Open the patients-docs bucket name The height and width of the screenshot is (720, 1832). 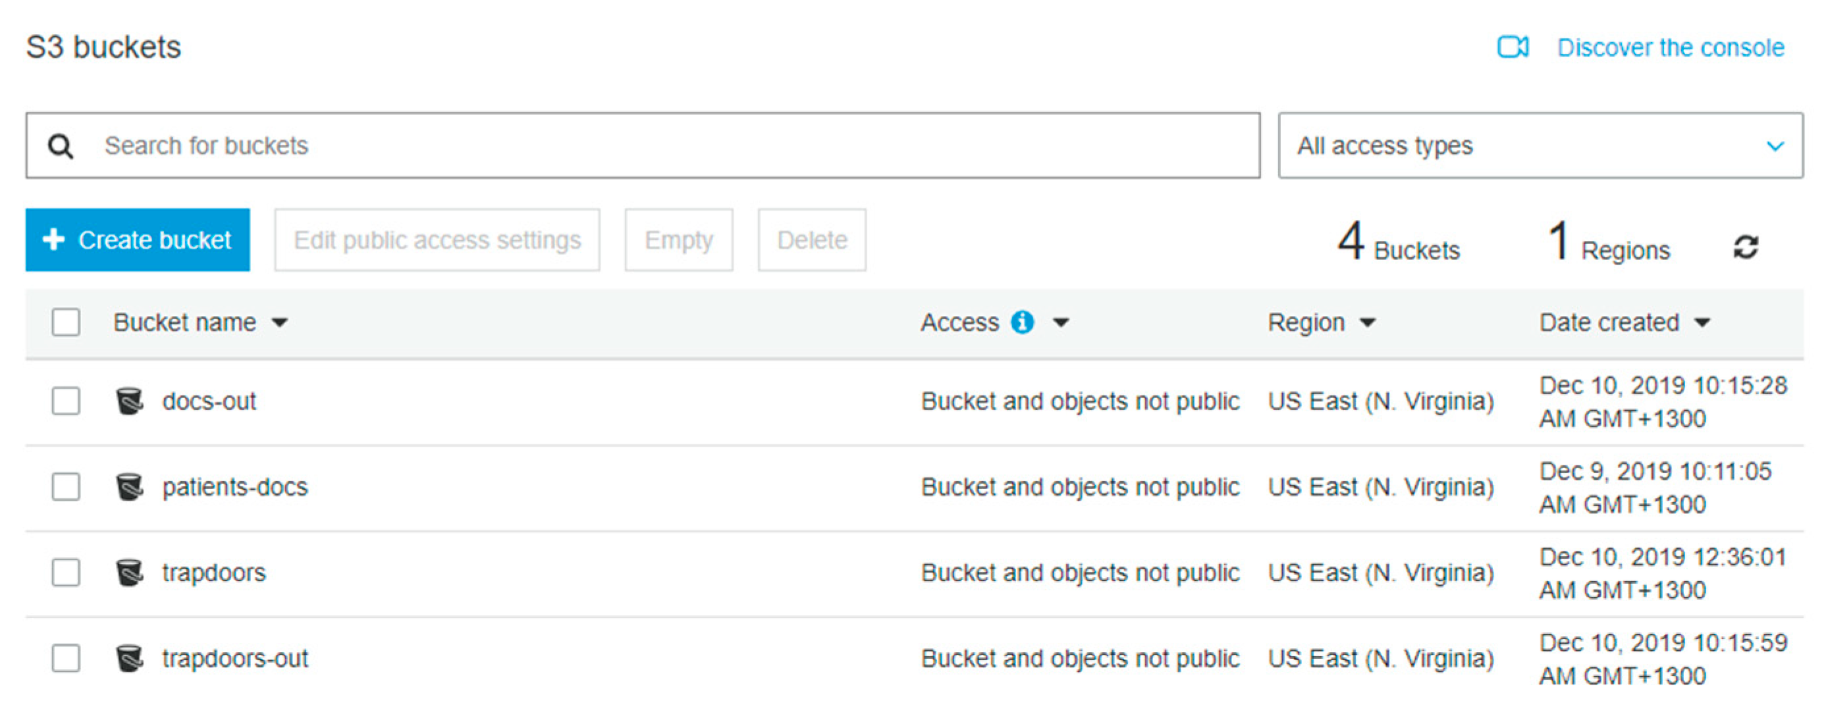pyautogui.click(x=234, y=487)
